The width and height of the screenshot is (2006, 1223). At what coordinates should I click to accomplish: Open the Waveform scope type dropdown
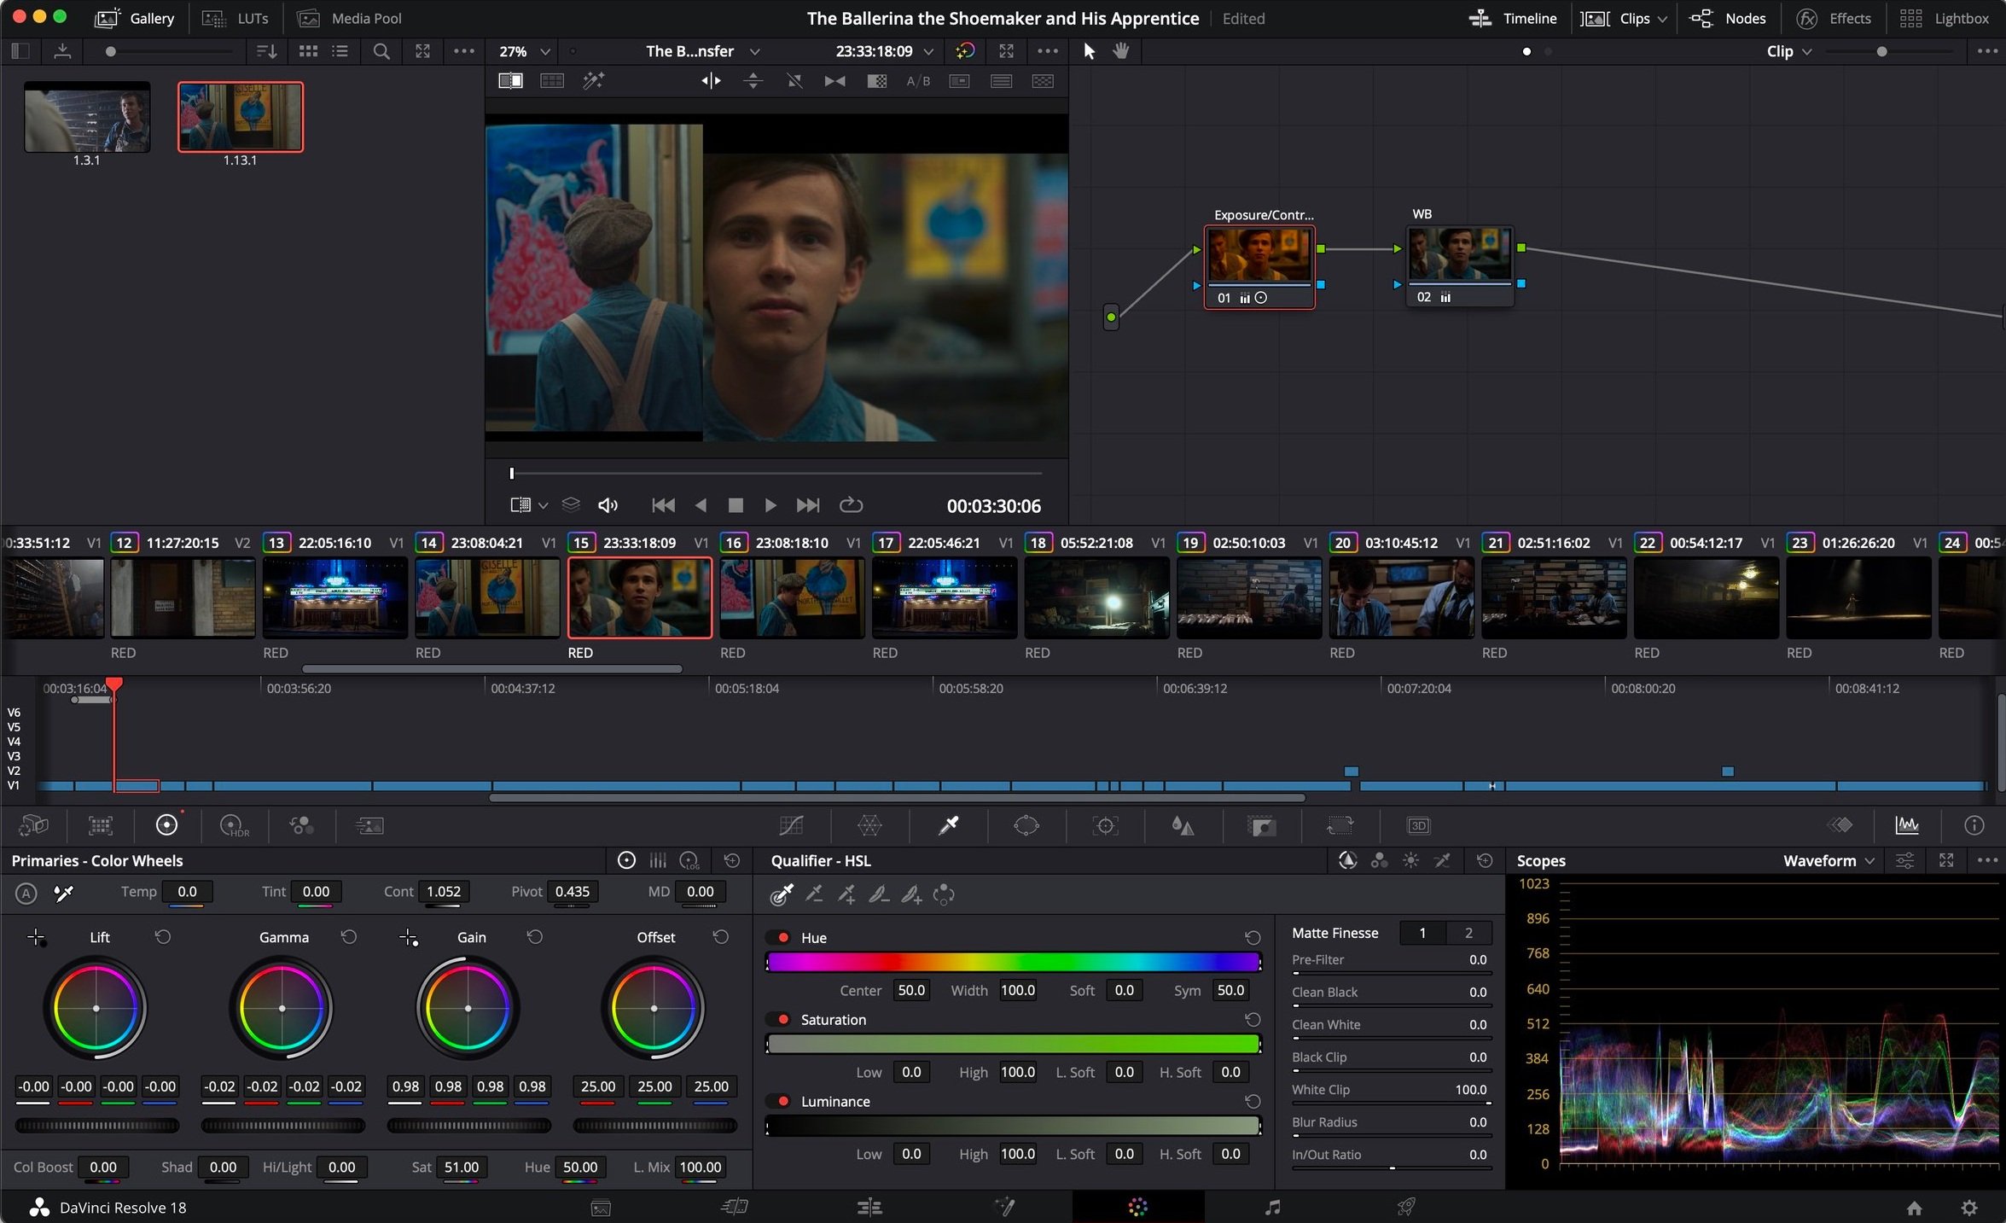[x=1829, y=860]
